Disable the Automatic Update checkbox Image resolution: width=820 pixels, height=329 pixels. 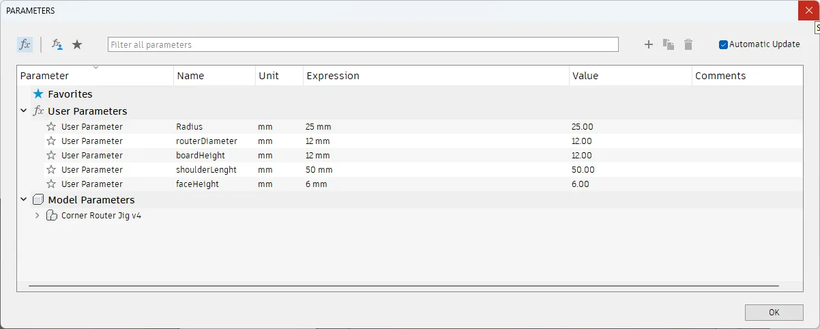click(x=723, y=44)
